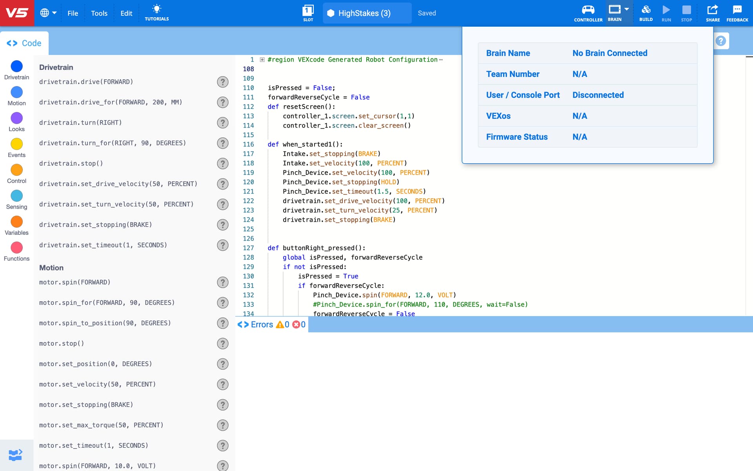
Task: Jump to Events category yellow circle
Action: click(x=16, y=144)
